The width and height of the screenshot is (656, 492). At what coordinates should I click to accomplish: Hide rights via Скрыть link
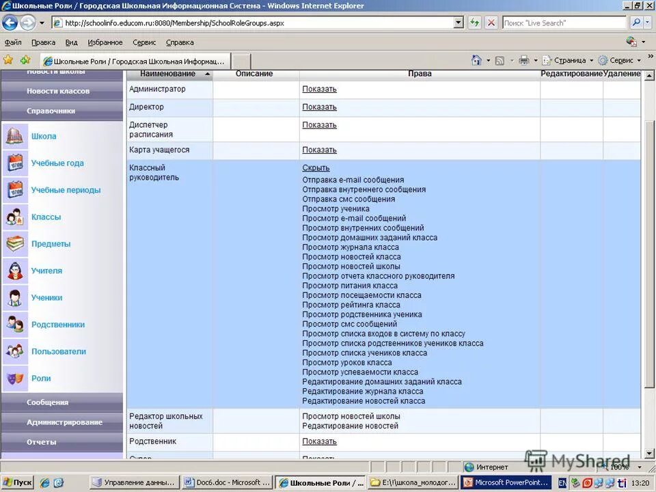click(316, 168)
